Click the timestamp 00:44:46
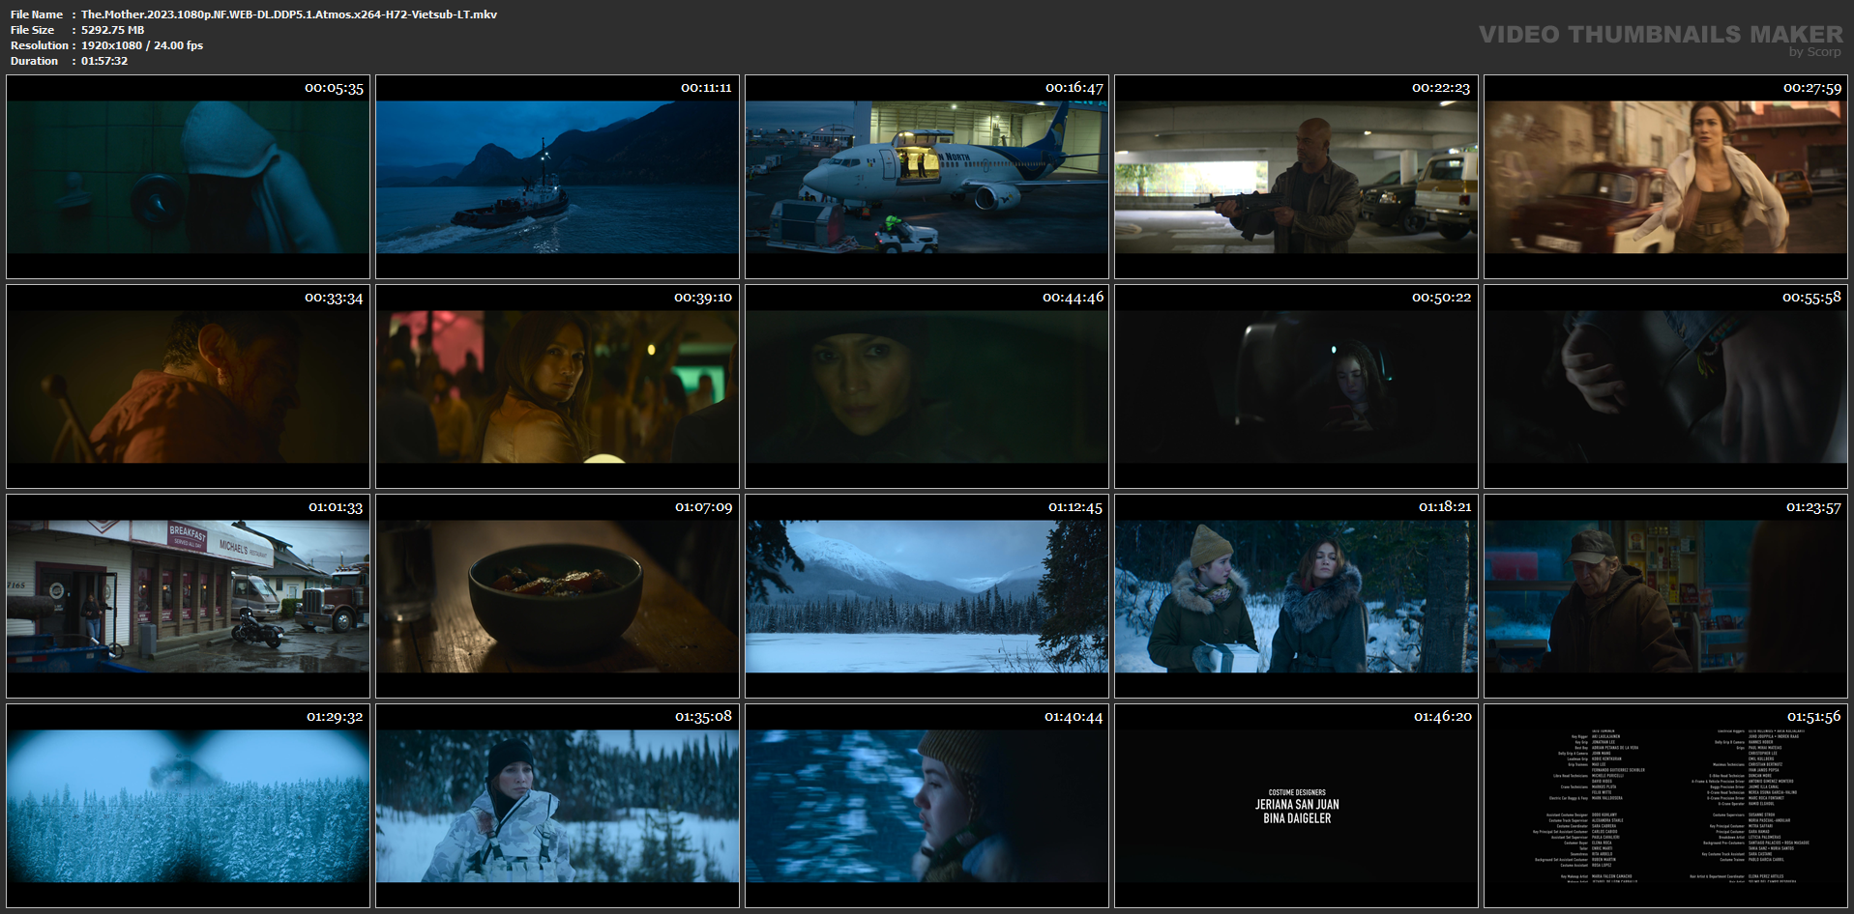1854x914 pixels. pos(1073,298)
